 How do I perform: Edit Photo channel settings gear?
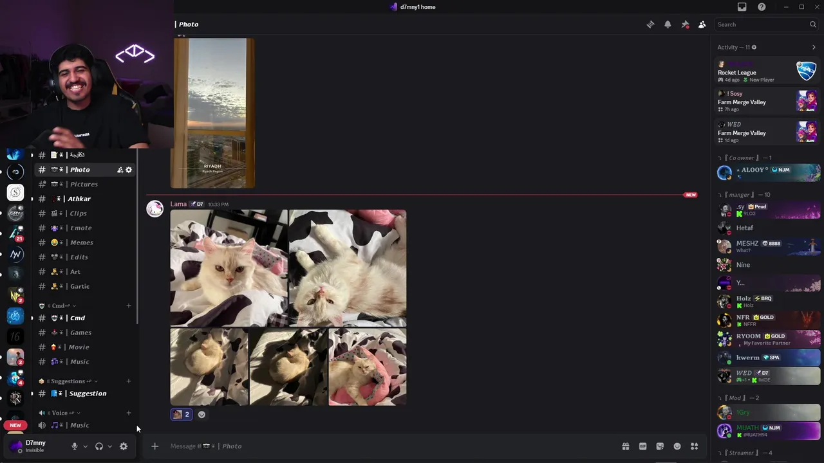(x=129, y=170)
